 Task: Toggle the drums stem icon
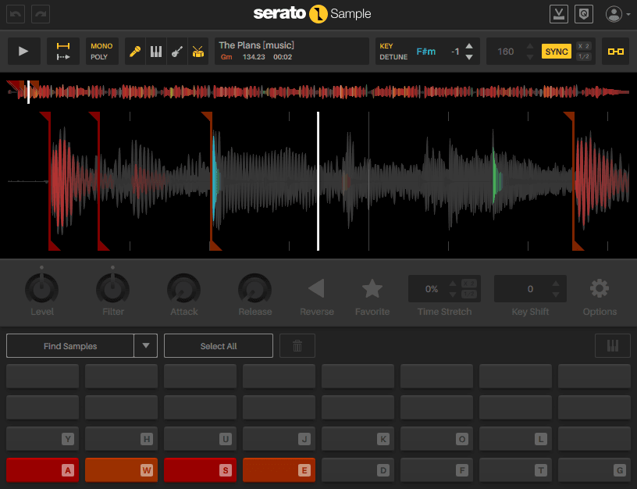198,52
